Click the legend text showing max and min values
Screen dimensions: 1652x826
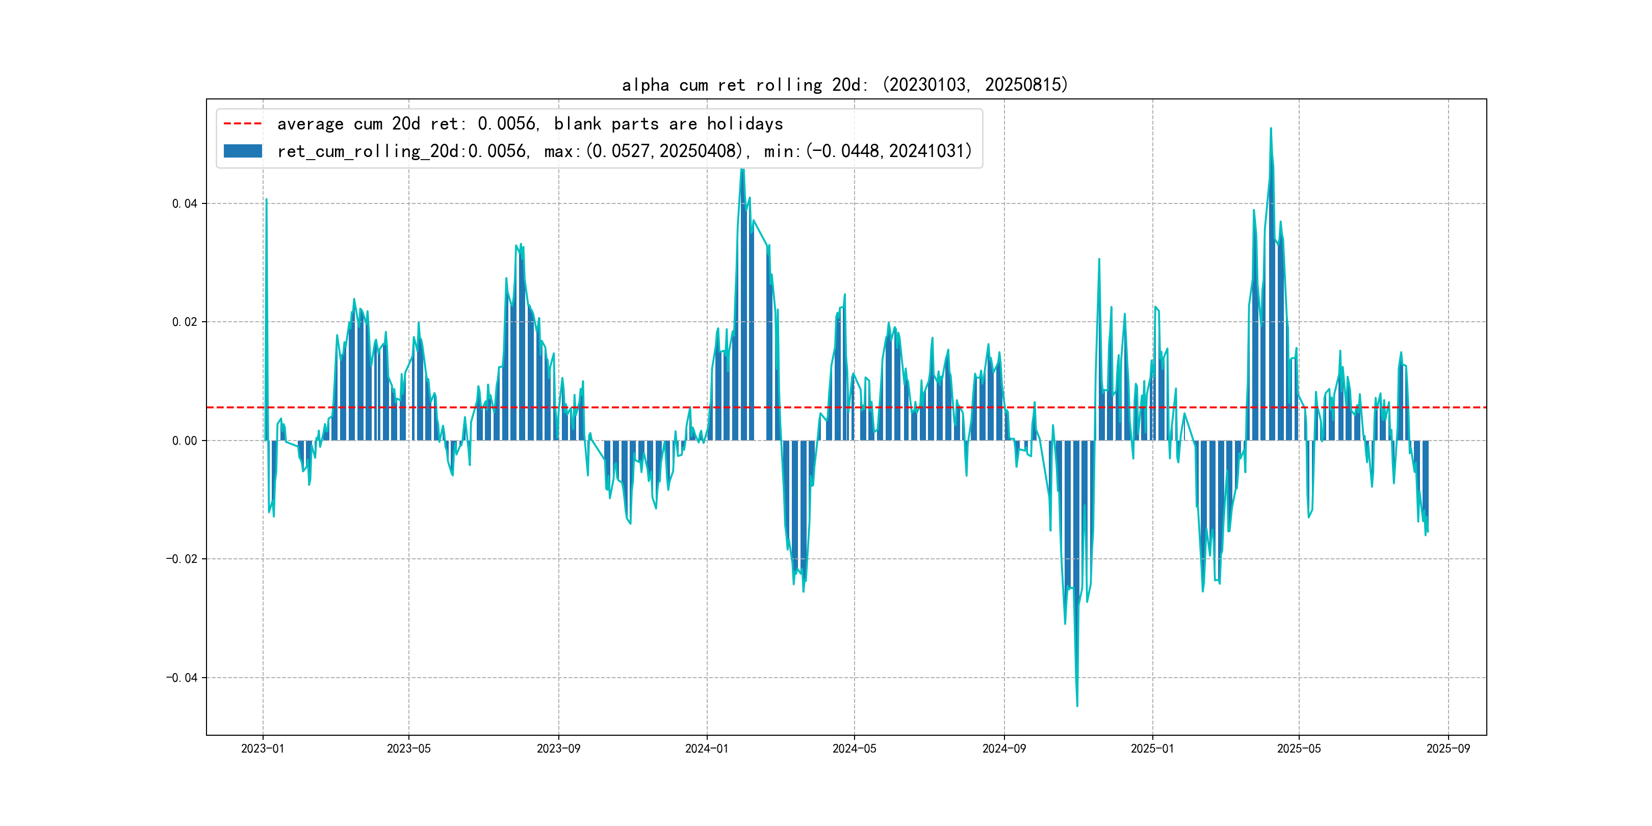[x=624, y=151]
